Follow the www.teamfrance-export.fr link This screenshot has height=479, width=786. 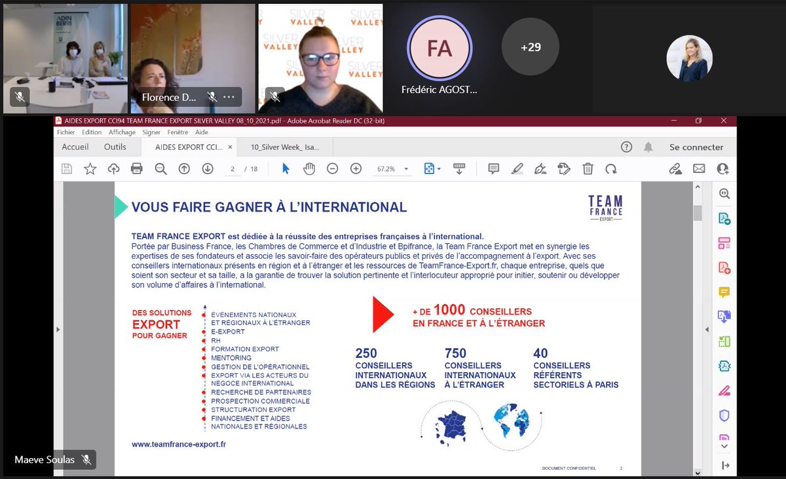coord(179,444)
